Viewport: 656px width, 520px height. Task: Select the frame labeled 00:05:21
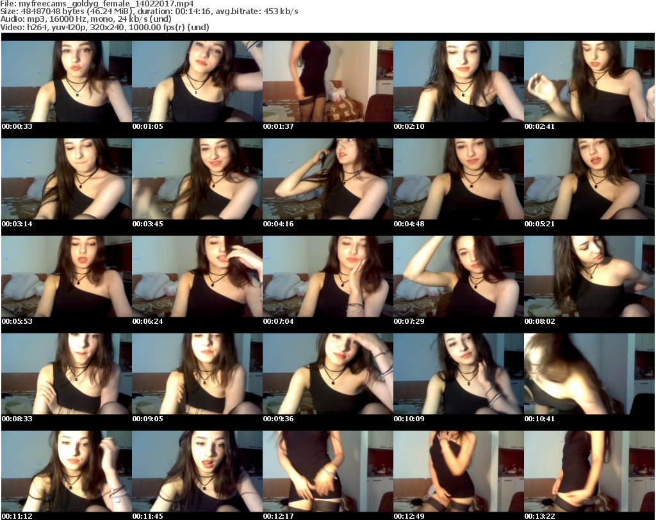point(589,179)
